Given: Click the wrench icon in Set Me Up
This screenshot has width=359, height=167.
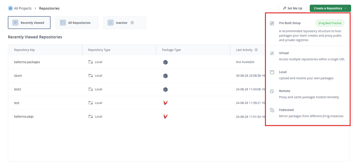Looking at the screenshot, I should [x=285, y=8].
